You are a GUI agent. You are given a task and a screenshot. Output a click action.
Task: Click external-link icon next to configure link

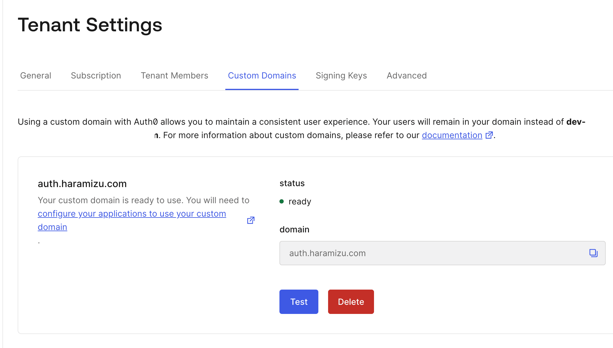[x=251, y=220]
